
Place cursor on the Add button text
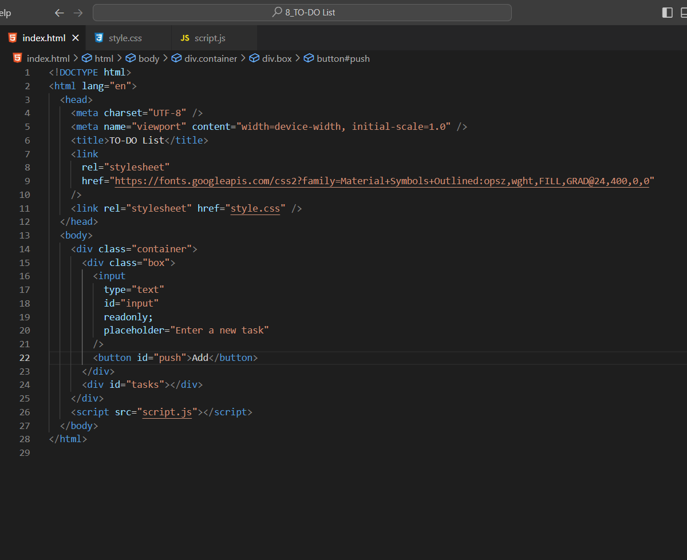(x=200, y=358)
